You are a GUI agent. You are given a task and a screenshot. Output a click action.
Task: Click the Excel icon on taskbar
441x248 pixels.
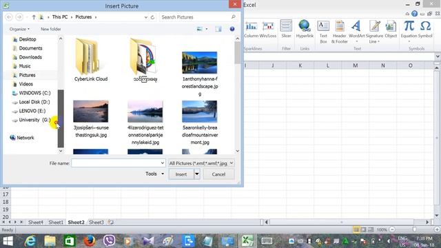(x=247, y=241)
